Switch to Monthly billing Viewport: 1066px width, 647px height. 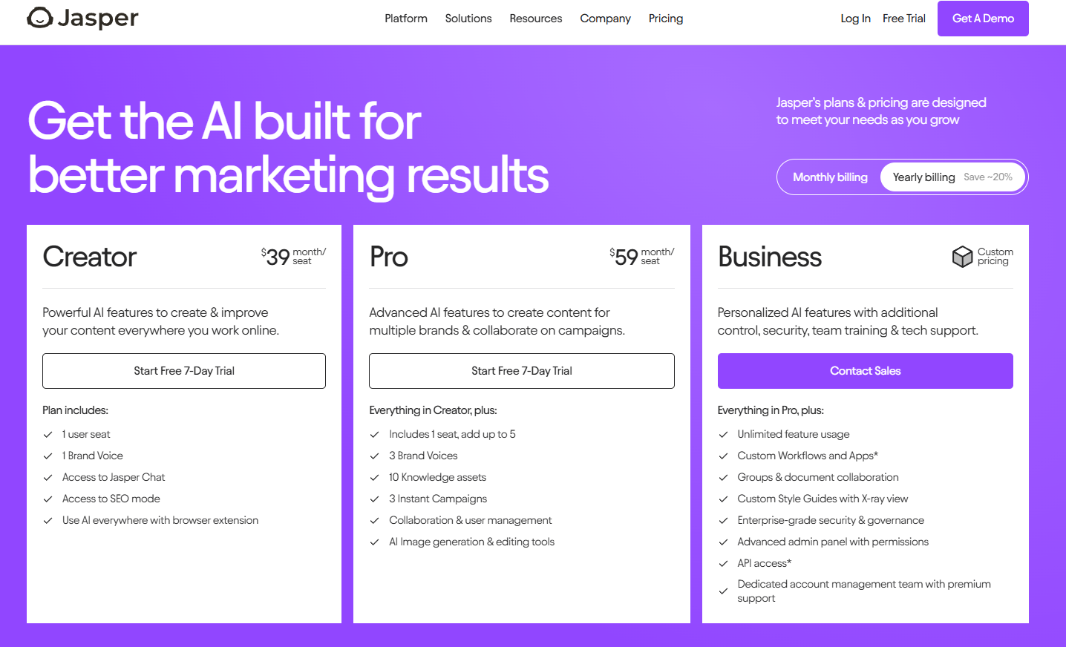click(830, 177)
